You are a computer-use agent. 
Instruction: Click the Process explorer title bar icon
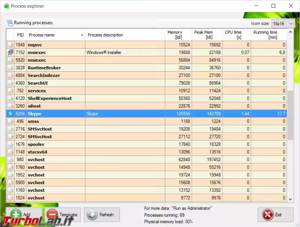(x=6, y=6)
